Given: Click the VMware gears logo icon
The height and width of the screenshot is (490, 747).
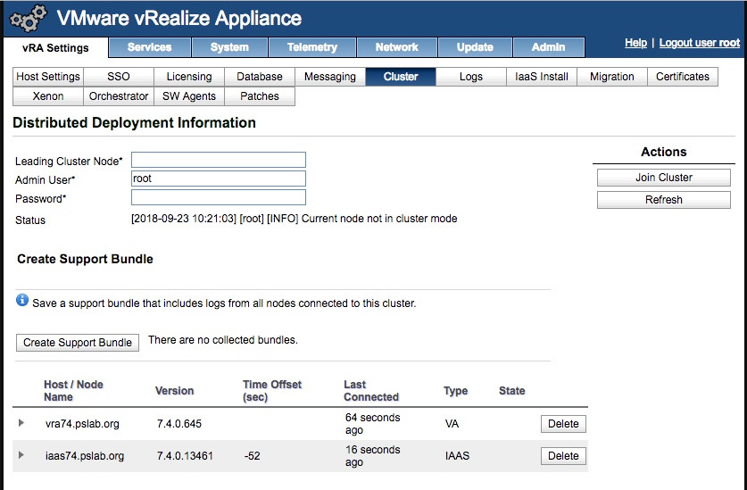Looking at the screenshot, I should pyautogui.click(x=29, y=19).
